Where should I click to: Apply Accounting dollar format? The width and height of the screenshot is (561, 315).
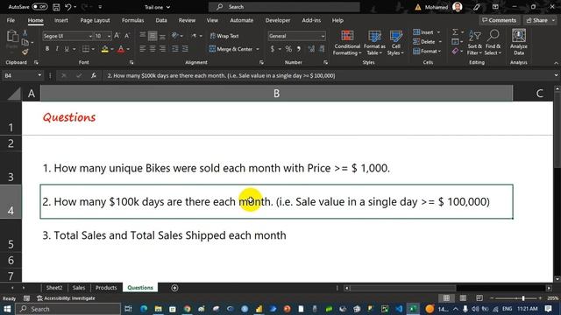(x=273, y=49)
